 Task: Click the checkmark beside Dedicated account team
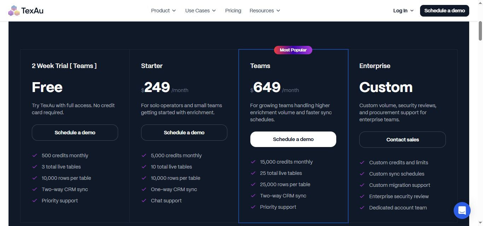(362, 208)
